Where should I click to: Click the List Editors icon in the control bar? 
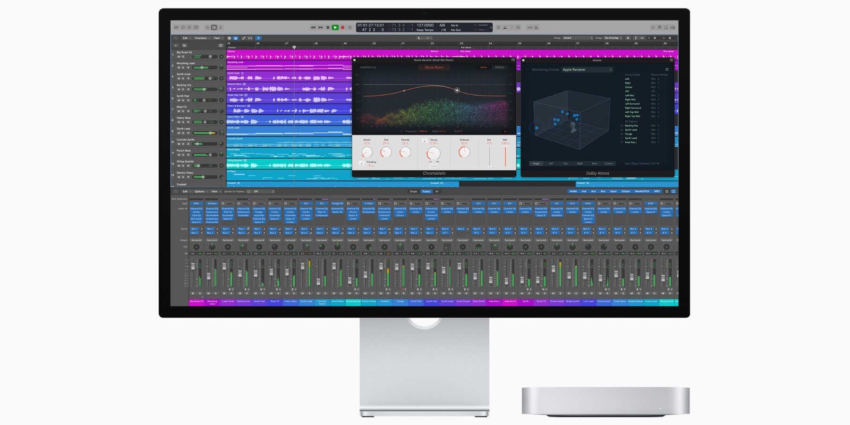(x=653, y=27)
